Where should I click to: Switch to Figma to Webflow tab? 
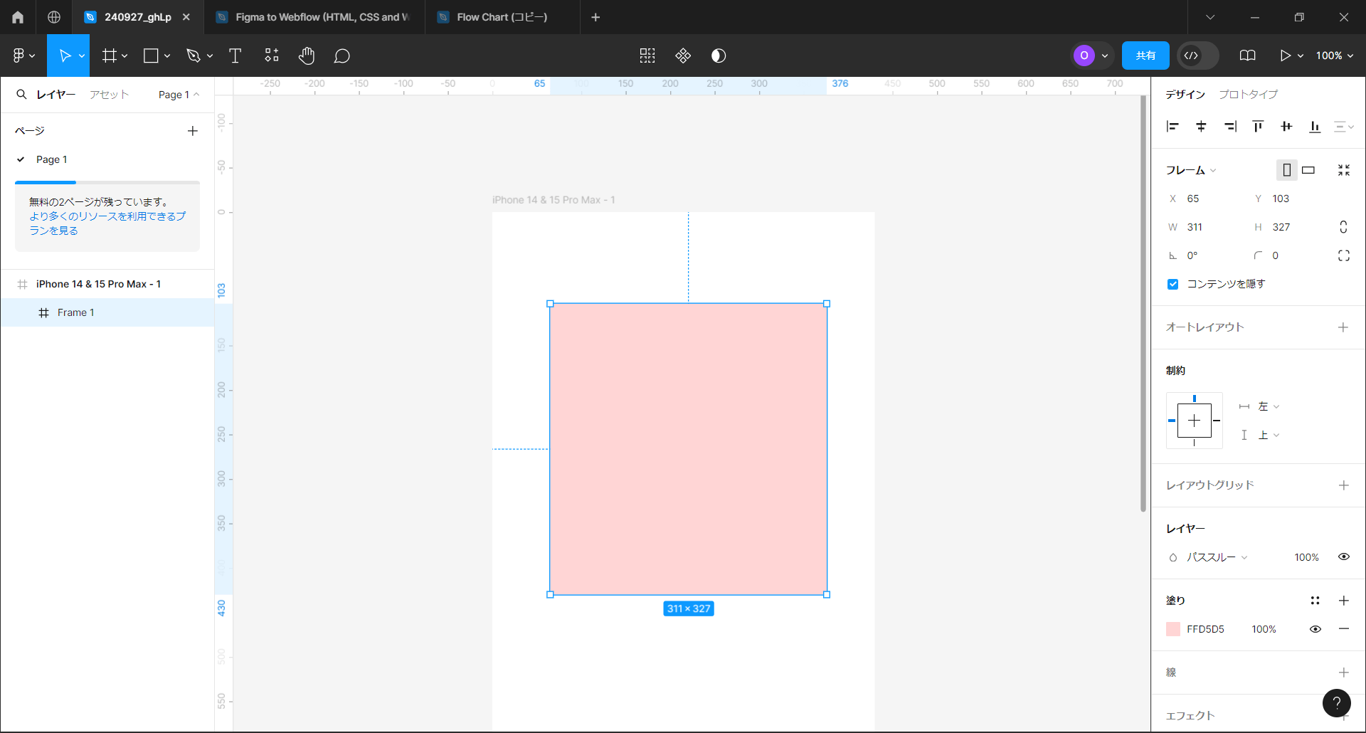[314, 17]
